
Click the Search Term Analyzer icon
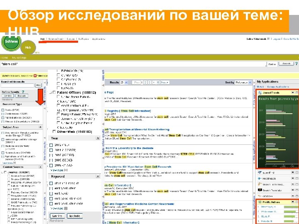(260, 184)
